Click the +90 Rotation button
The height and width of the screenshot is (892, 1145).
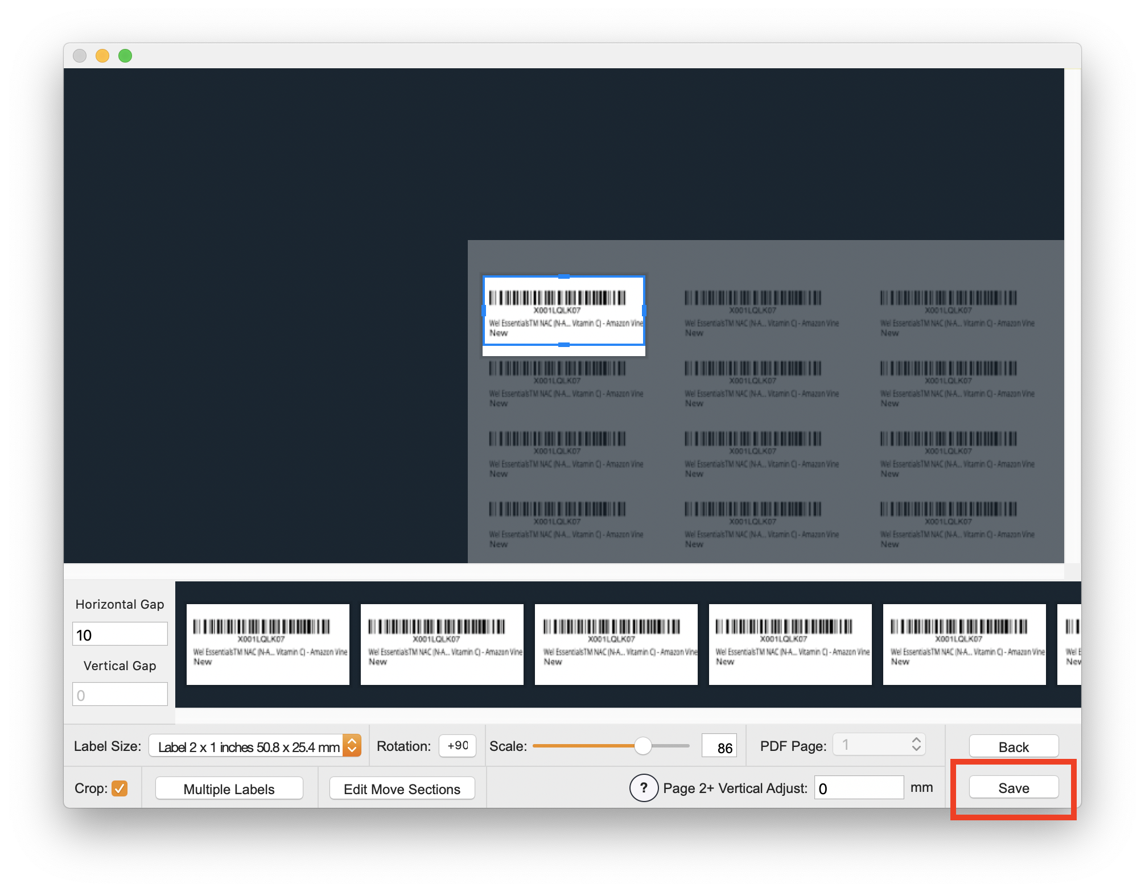458,746
